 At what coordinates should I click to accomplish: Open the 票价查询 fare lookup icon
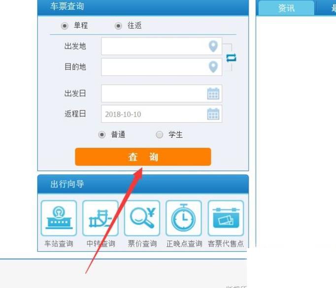tap(142, 218)
